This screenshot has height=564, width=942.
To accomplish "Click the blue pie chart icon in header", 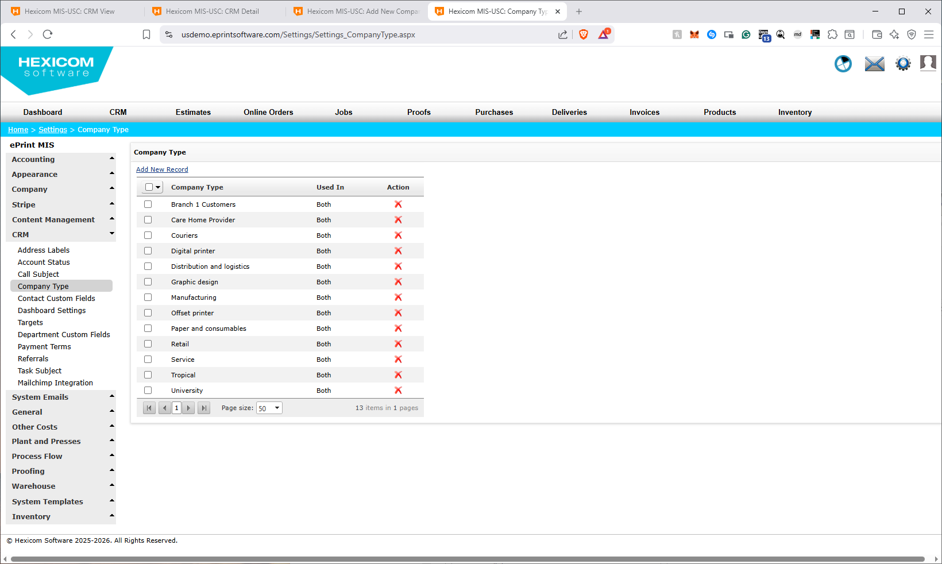I will click(x=843, y=64).
